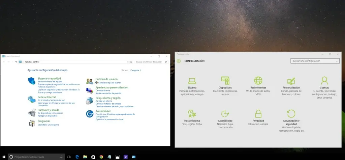Click the Hardware y sonido printer icon

tap(32, 112)
